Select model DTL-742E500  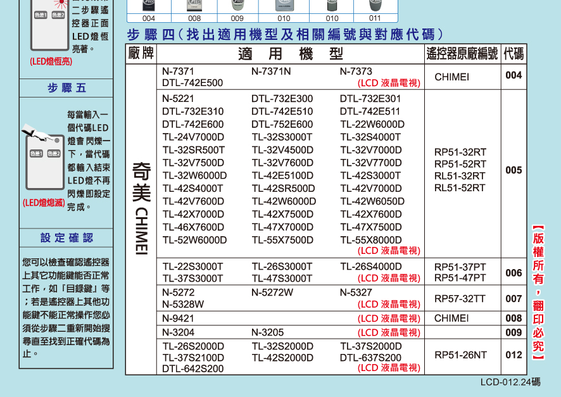pyautogui.click(x=192, y=83)
